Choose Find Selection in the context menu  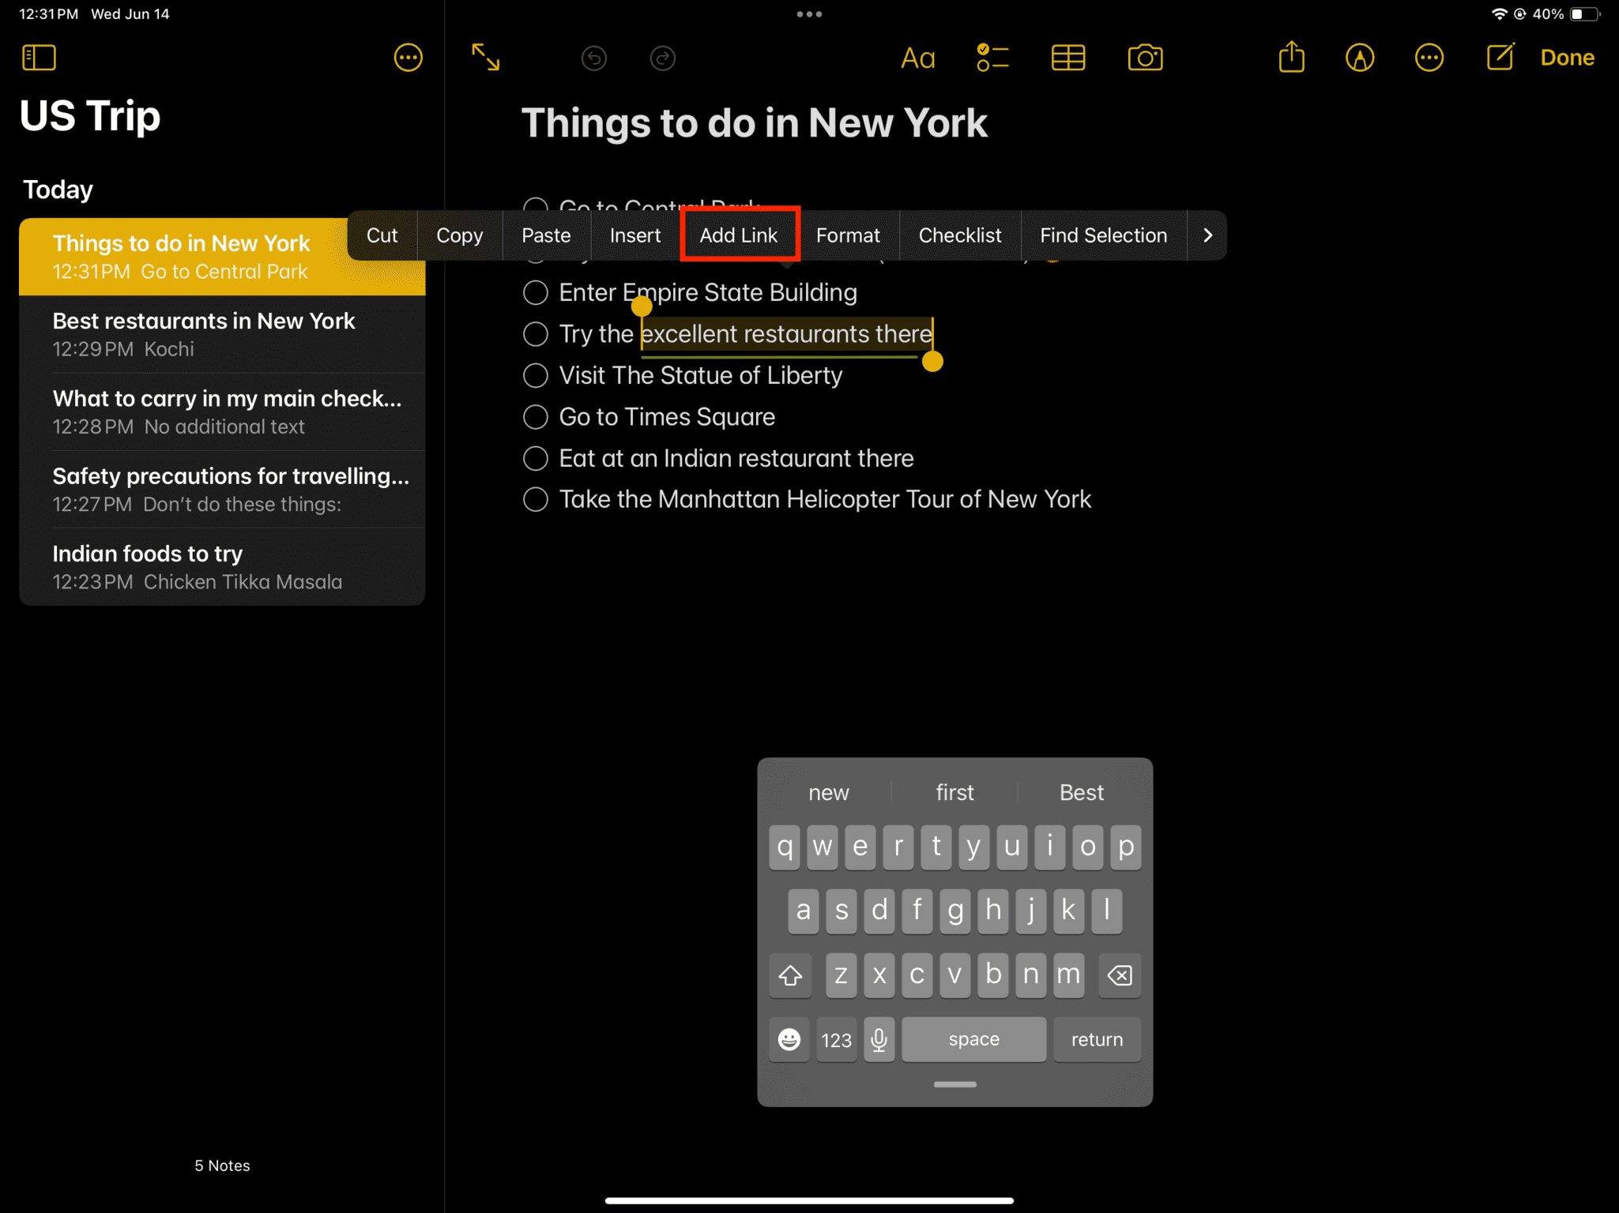1103,235
